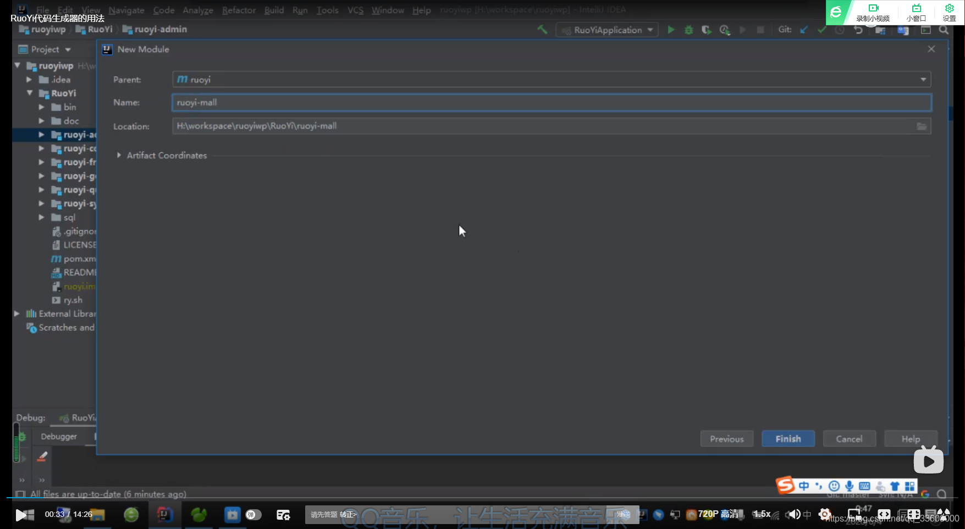This screenshot has height=529, width=965.
Task: Select the LICENSE file in tree
Action: coord(74,245)
